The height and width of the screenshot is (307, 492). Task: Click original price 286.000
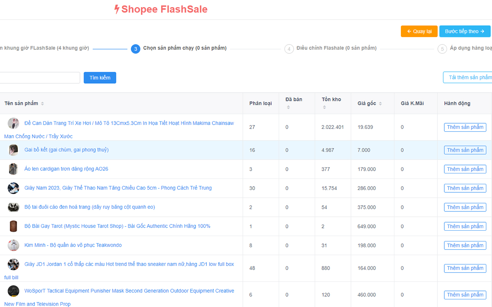(x=367, y=188)
